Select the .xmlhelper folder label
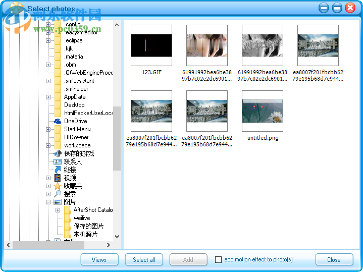The height and width of the screenshot is (272, 363). 76,89
